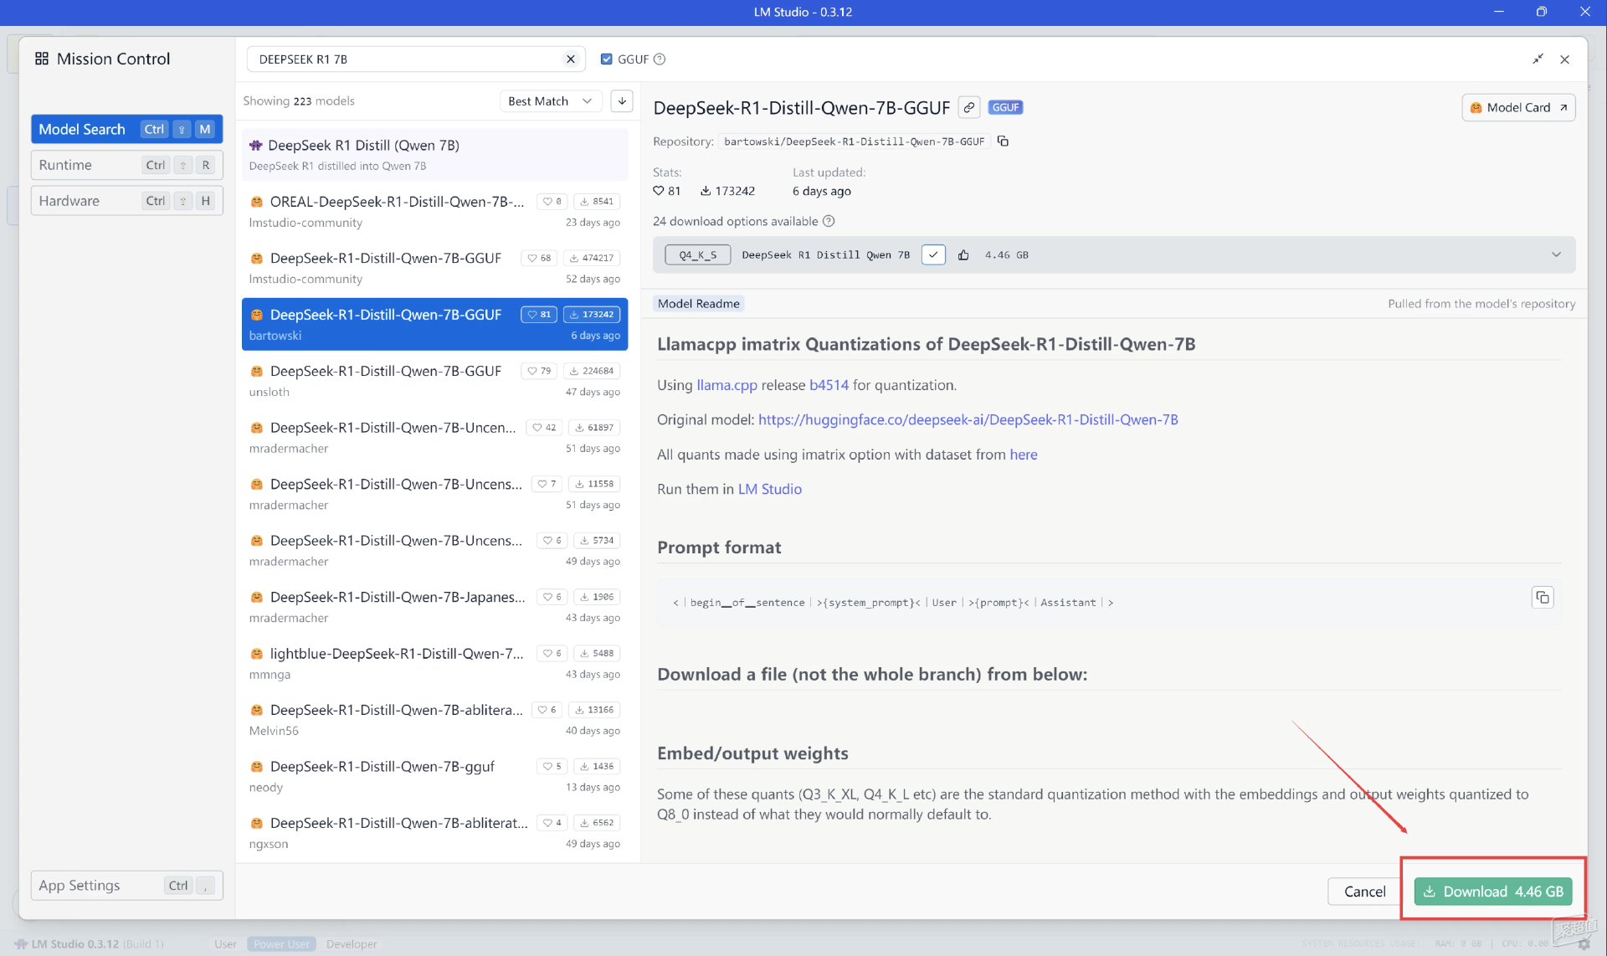Click downloads badge 173242 on bartowski row
The height and width of the screenshot is (956, 1607).
coord(592,315)
